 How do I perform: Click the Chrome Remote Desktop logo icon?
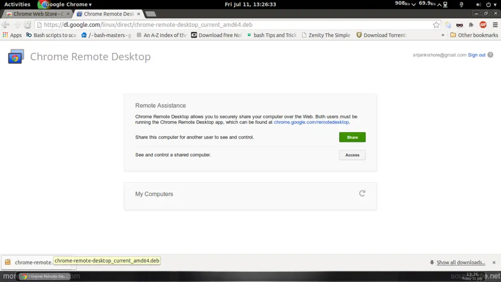(16, 57)
